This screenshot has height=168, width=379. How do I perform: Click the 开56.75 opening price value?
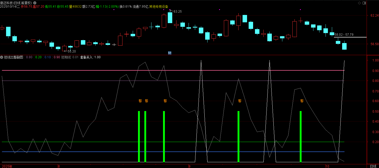26,7
